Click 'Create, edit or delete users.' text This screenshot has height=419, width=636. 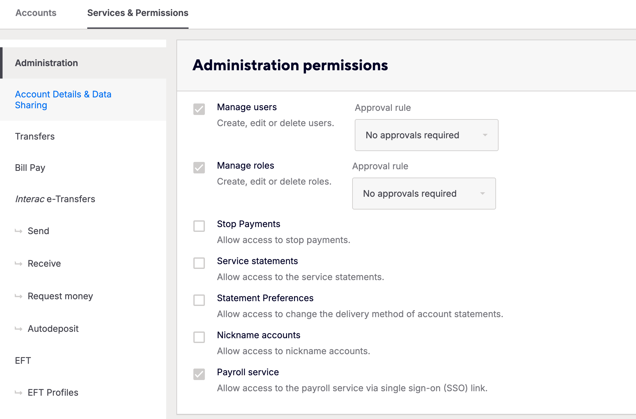[x=275, y=123]
